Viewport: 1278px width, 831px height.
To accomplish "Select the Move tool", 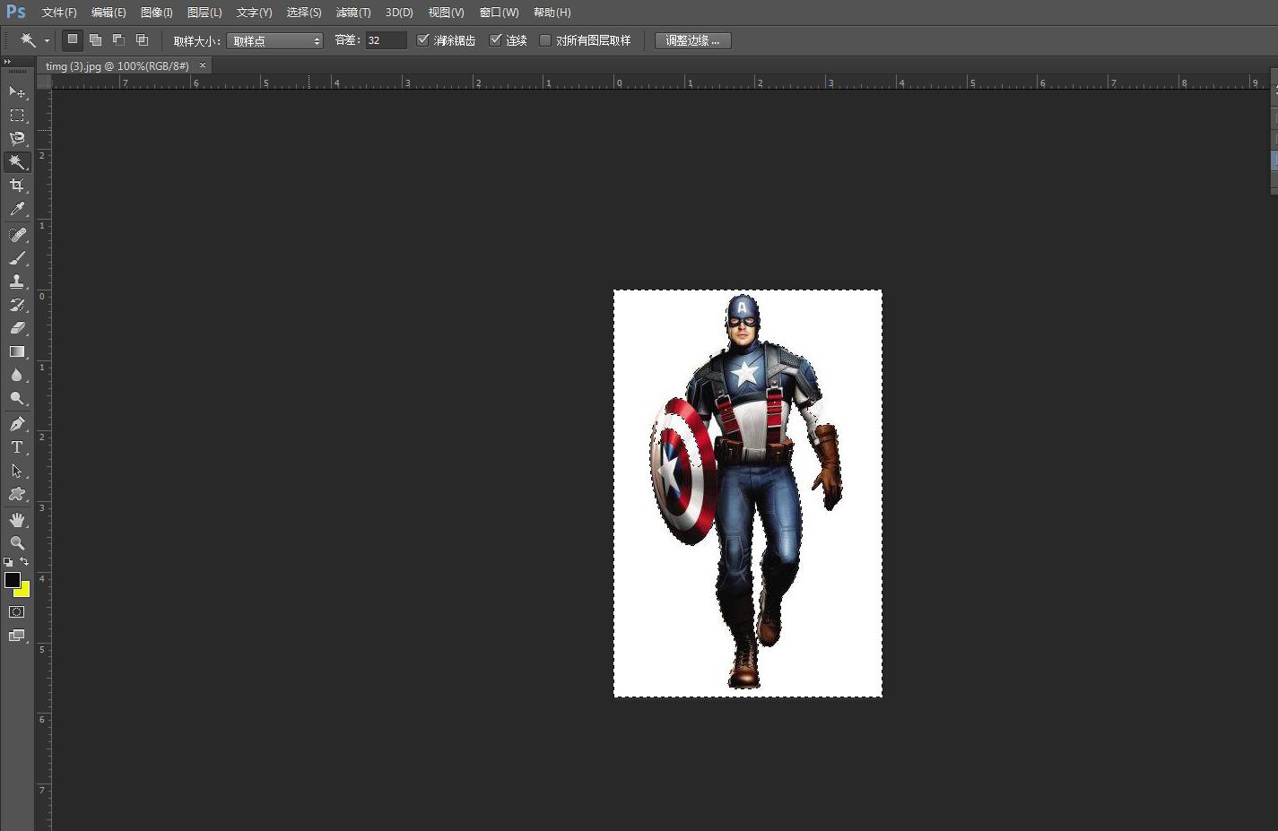I will point(16,92).
